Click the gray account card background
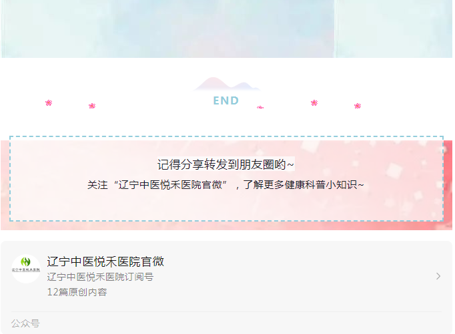The width and height of the screenshot is (455, 334). [227, 287]
